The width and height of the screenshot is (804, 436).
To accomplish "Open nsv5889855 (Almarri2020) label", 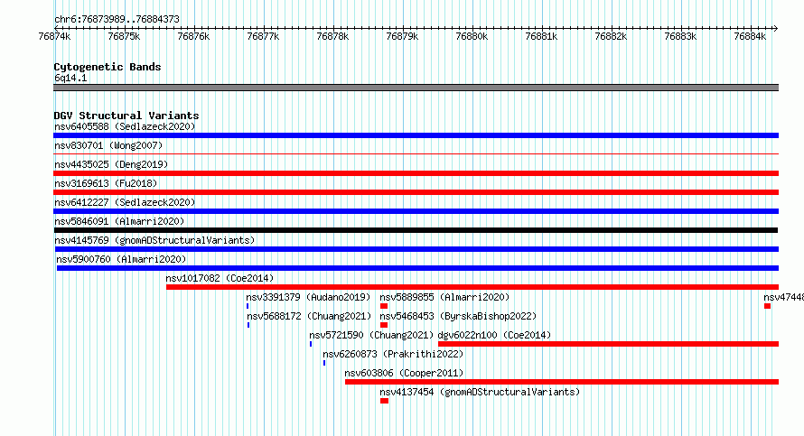I will [x=444, y=297].
